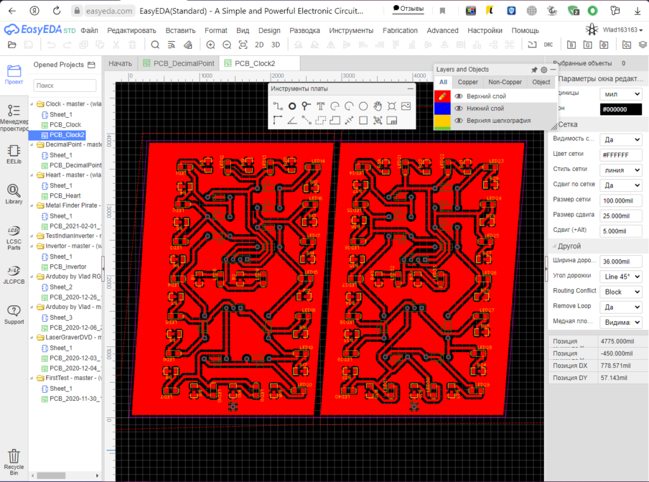649x482 pixels.
Task: Open the Recycle Bin
Action: 13,460
